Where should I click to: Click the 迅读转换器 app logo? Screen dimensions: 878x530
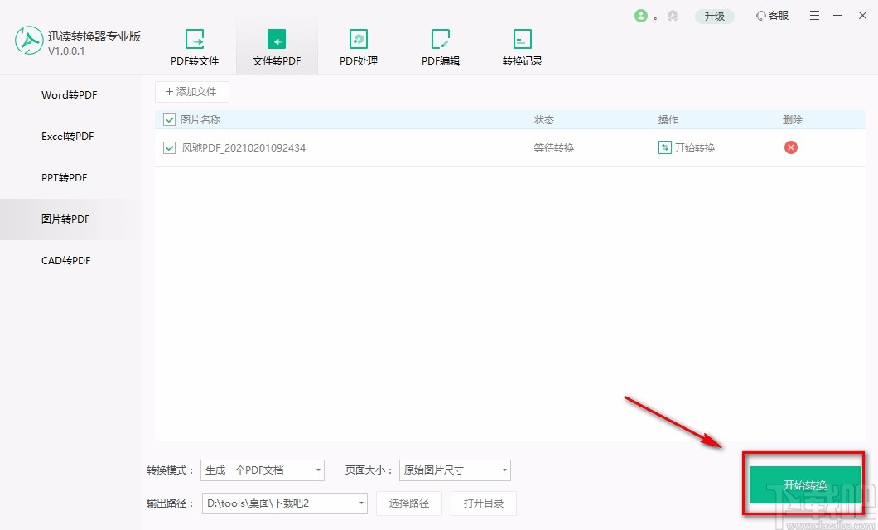(30, 39)
